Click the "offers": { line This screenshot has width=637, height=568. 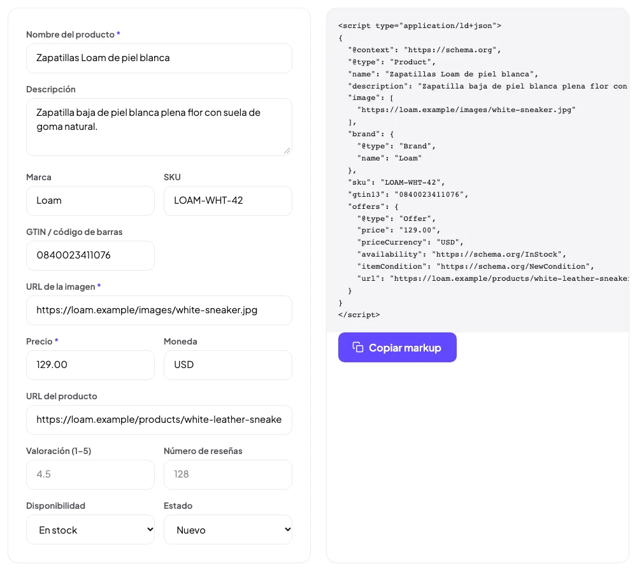(x=373, y=206)
